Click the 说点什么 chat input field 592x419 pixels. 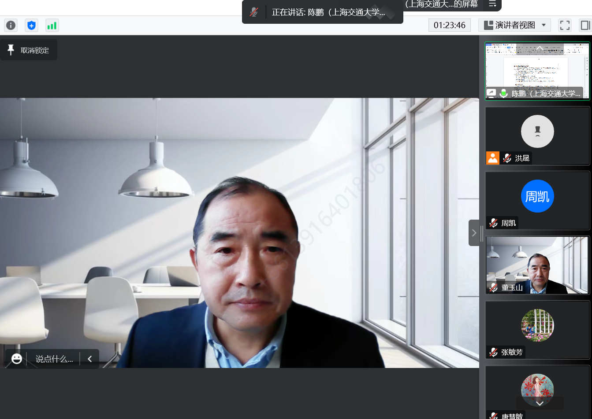[54, 359]
